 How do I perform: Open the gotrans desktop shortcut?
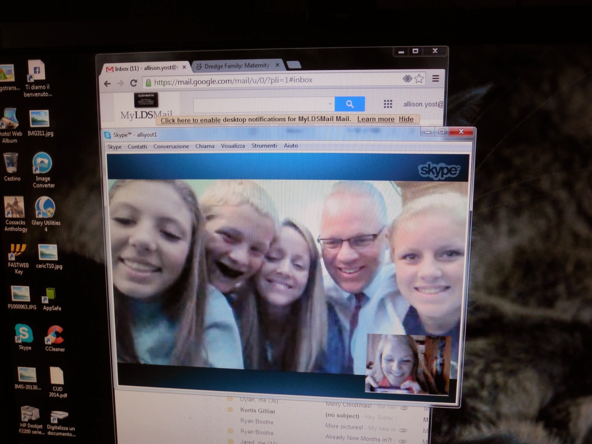[8, 78]
